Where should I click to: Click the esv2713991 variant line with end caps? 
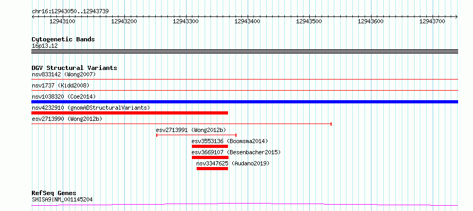click(197, 135)
